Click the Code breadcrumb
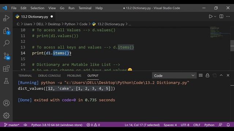 point(83,24)
